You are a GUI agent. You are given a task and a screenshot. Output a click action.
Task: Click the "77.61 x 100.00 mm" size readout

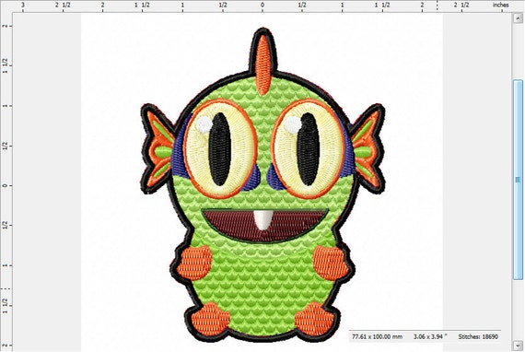[x=377, y=336]
